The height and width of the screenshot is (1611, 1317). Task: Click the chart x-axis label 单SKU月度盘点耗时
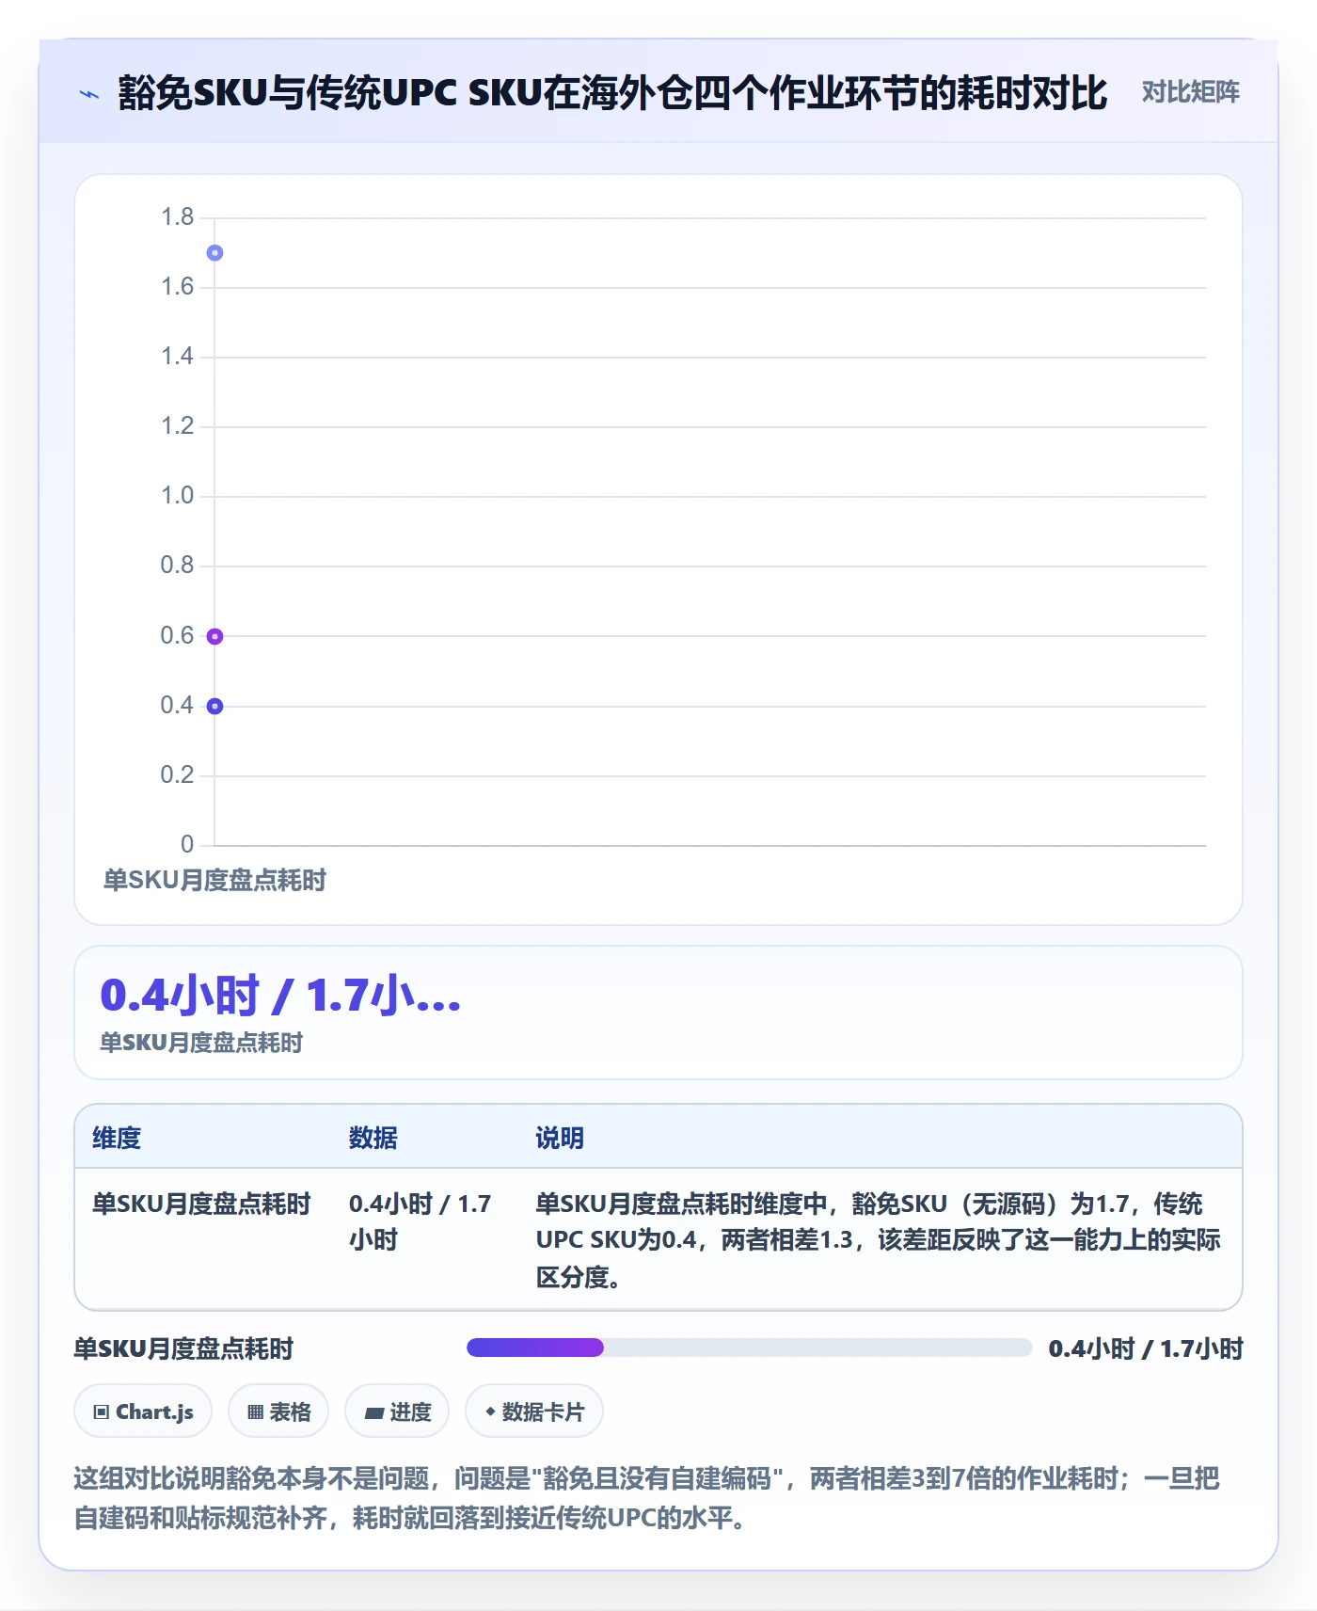[x=214, y=881]
